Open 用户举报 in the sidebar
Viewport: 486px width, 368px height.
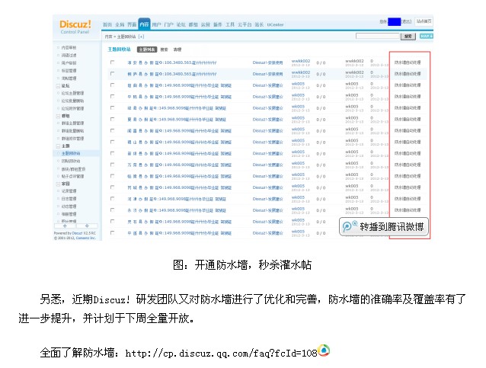(x=69, y=63)
